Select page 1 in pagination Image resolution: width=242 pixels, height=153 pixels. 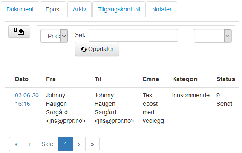tap(66, 144)
